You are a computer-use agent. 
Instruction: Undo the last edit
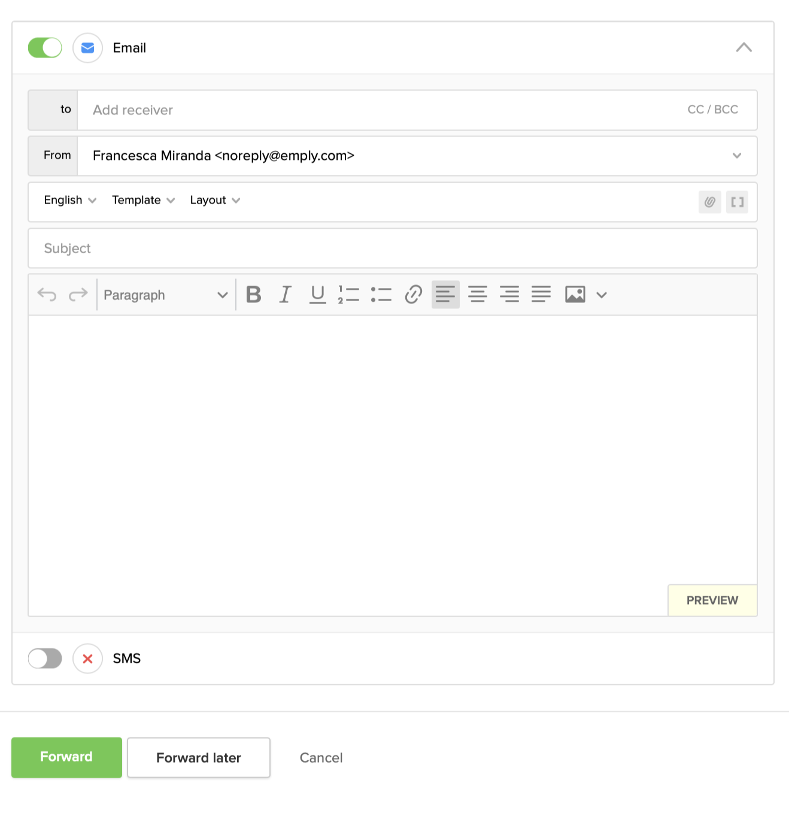[47, 295]
